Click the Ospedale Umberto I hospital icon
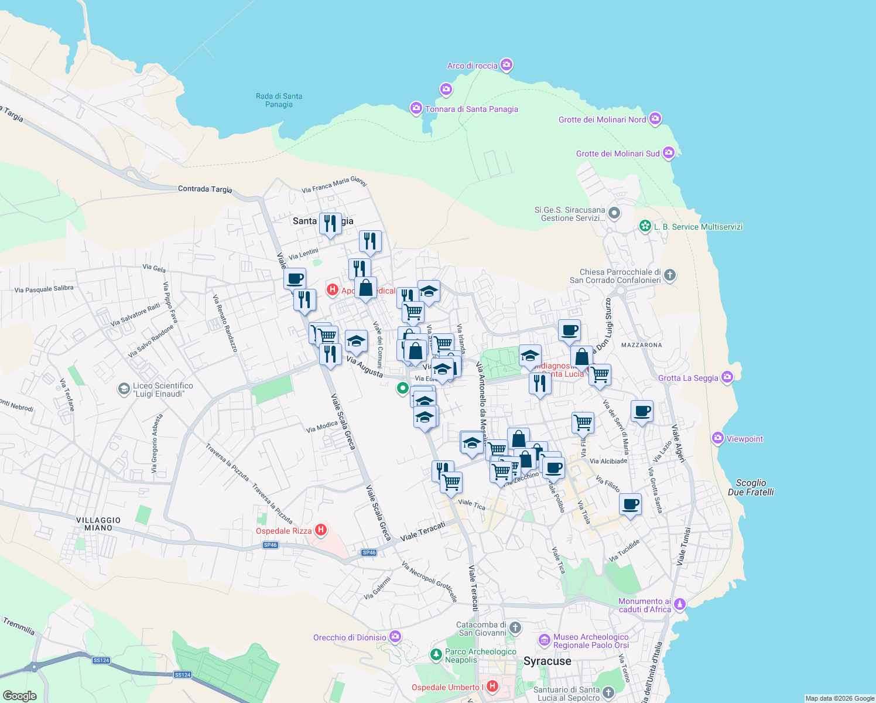The image size is (876, 703). click(x=494, y=687)
